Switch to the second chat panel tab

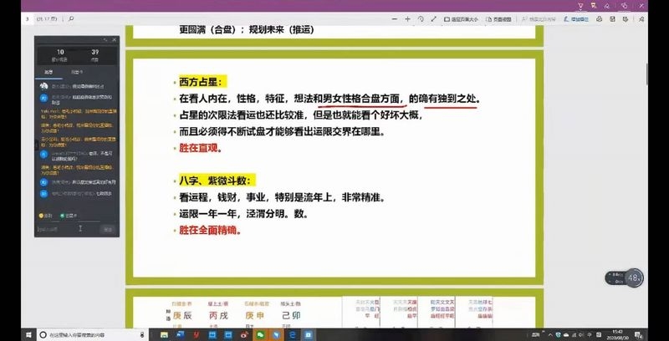pos(77,73)
